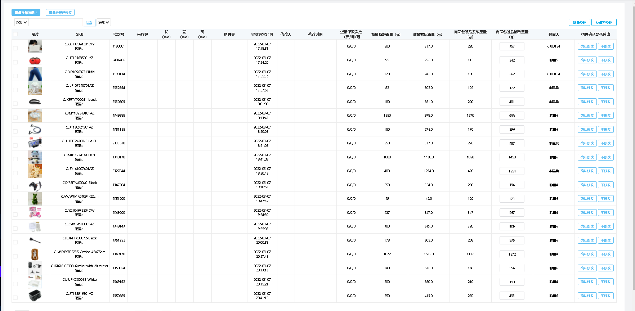Open the 全部 filter dropdown
The width and height of the screenshot is (635, 311).
pyautogui.click(x=103, y=22)
